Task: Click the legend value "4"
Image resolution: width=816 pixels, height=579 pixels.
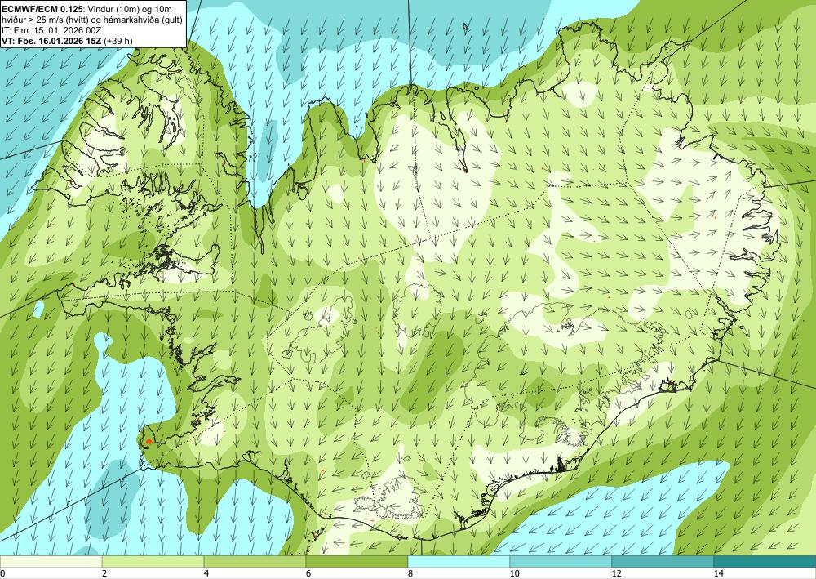Action: click(x=206, y=574)
